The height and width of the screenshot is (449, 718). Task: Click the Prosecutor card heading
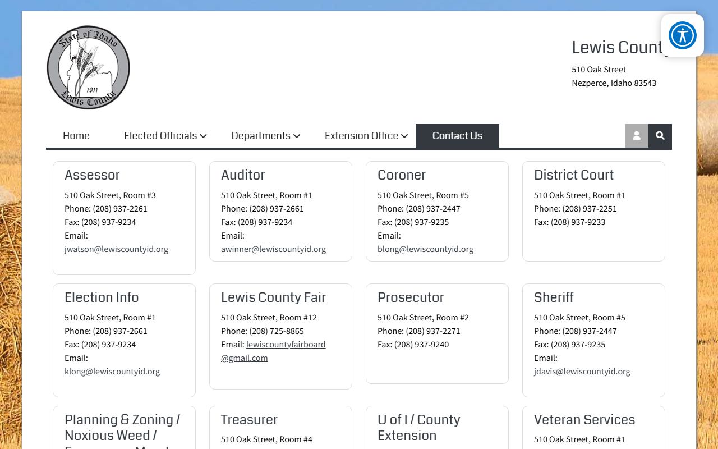411,297
